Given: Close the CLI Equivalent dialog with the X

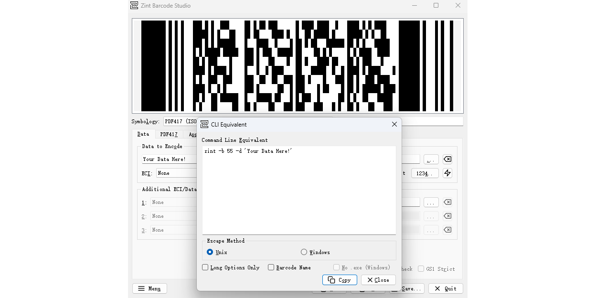Looking at the screenshot, I should pos(394,124).
